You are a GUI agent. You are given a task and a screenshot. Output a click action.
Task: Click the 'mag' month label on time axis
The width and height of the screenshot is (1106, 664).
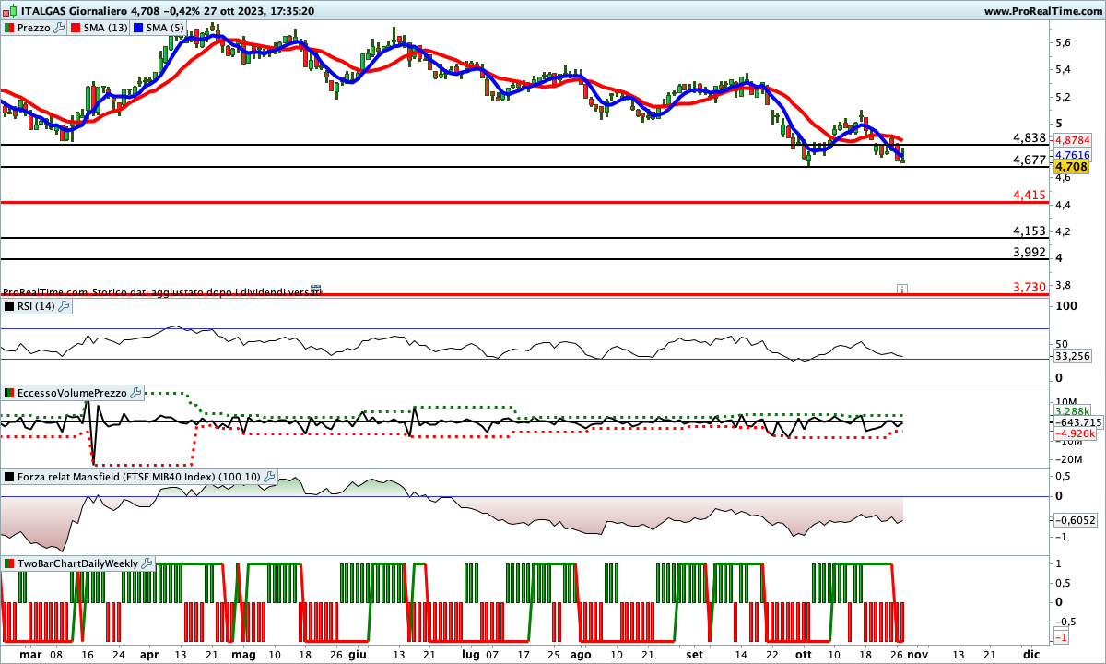click(x=243, y=653)
